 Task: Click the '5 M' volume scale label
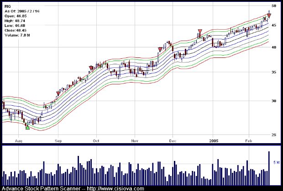click(x=276, y=163)
